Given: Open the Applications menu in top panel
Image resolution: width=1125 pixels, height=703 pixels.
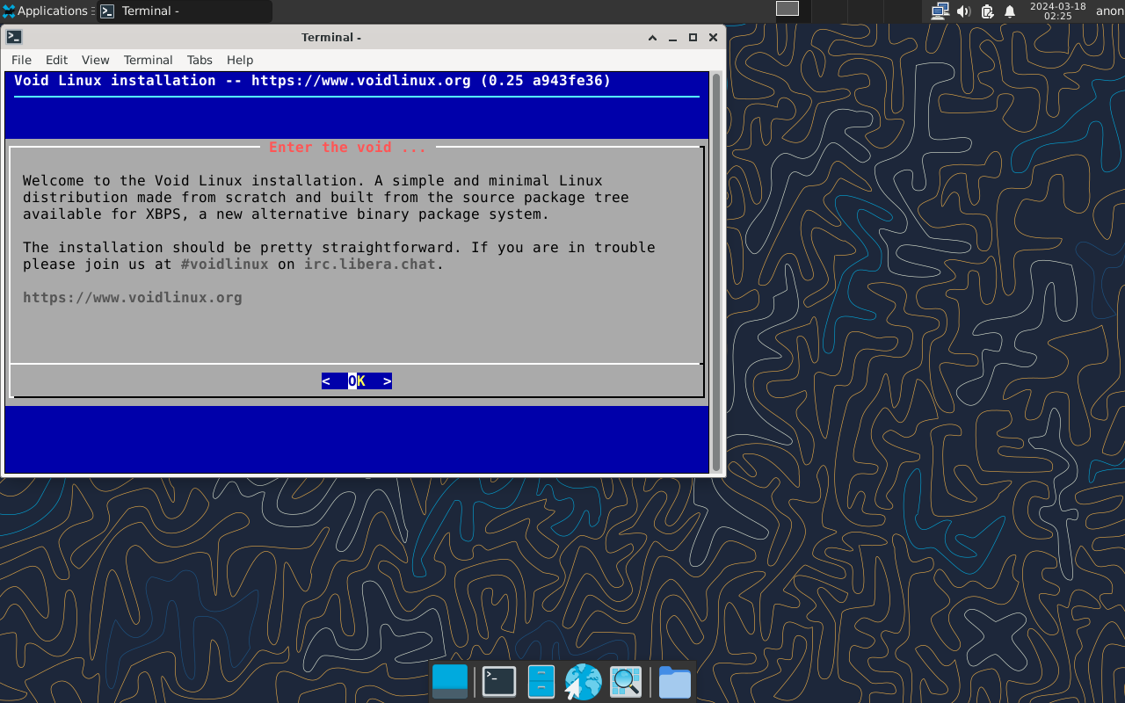Looking at the screenshot, I should tap(47, 11).
